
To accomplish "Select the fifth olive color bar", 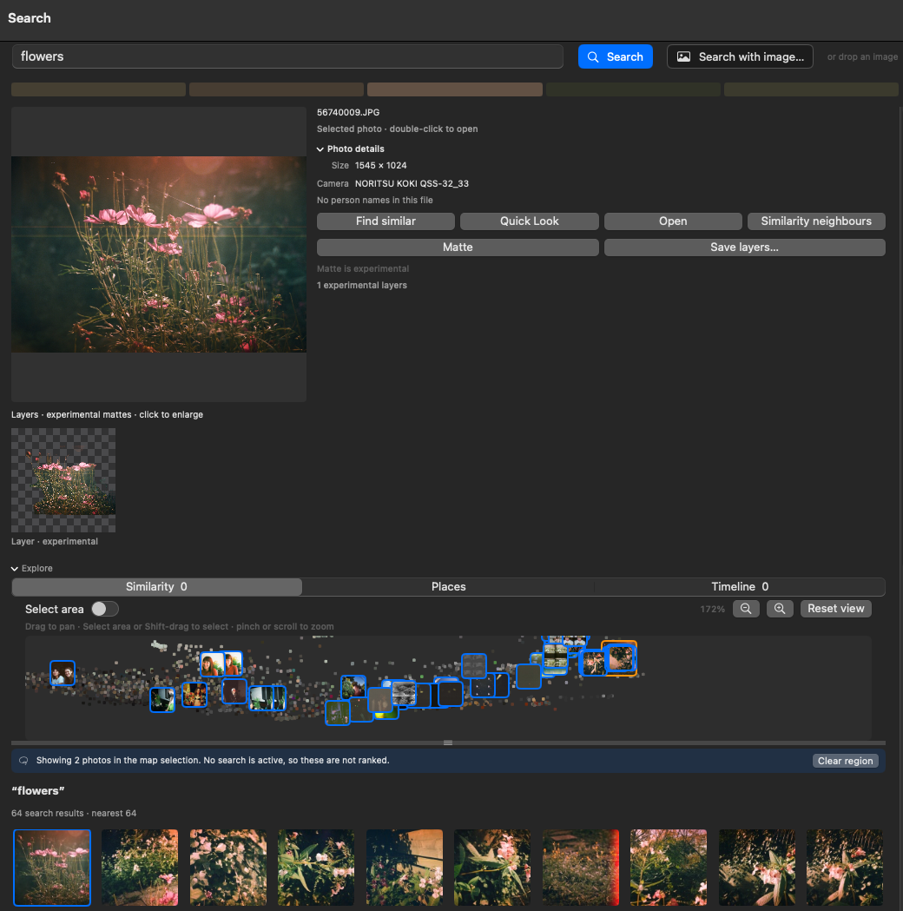I will [811, 89].
